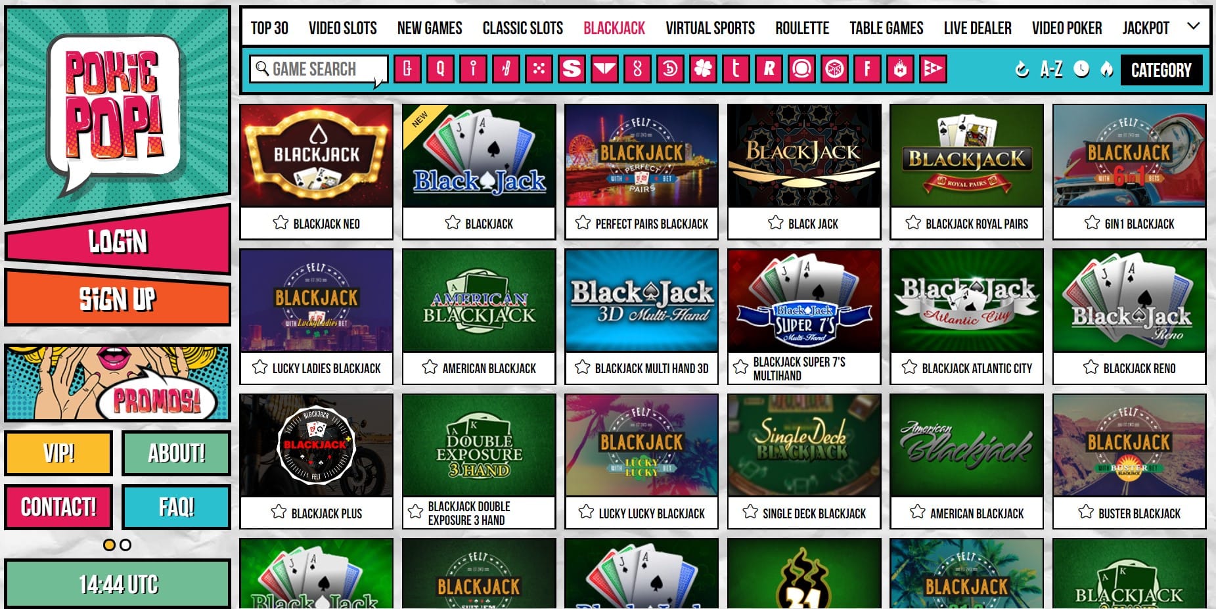
Task: Toggle favorite star for Lucky Ladies Blackjack
Action: (x=260, y=367)
